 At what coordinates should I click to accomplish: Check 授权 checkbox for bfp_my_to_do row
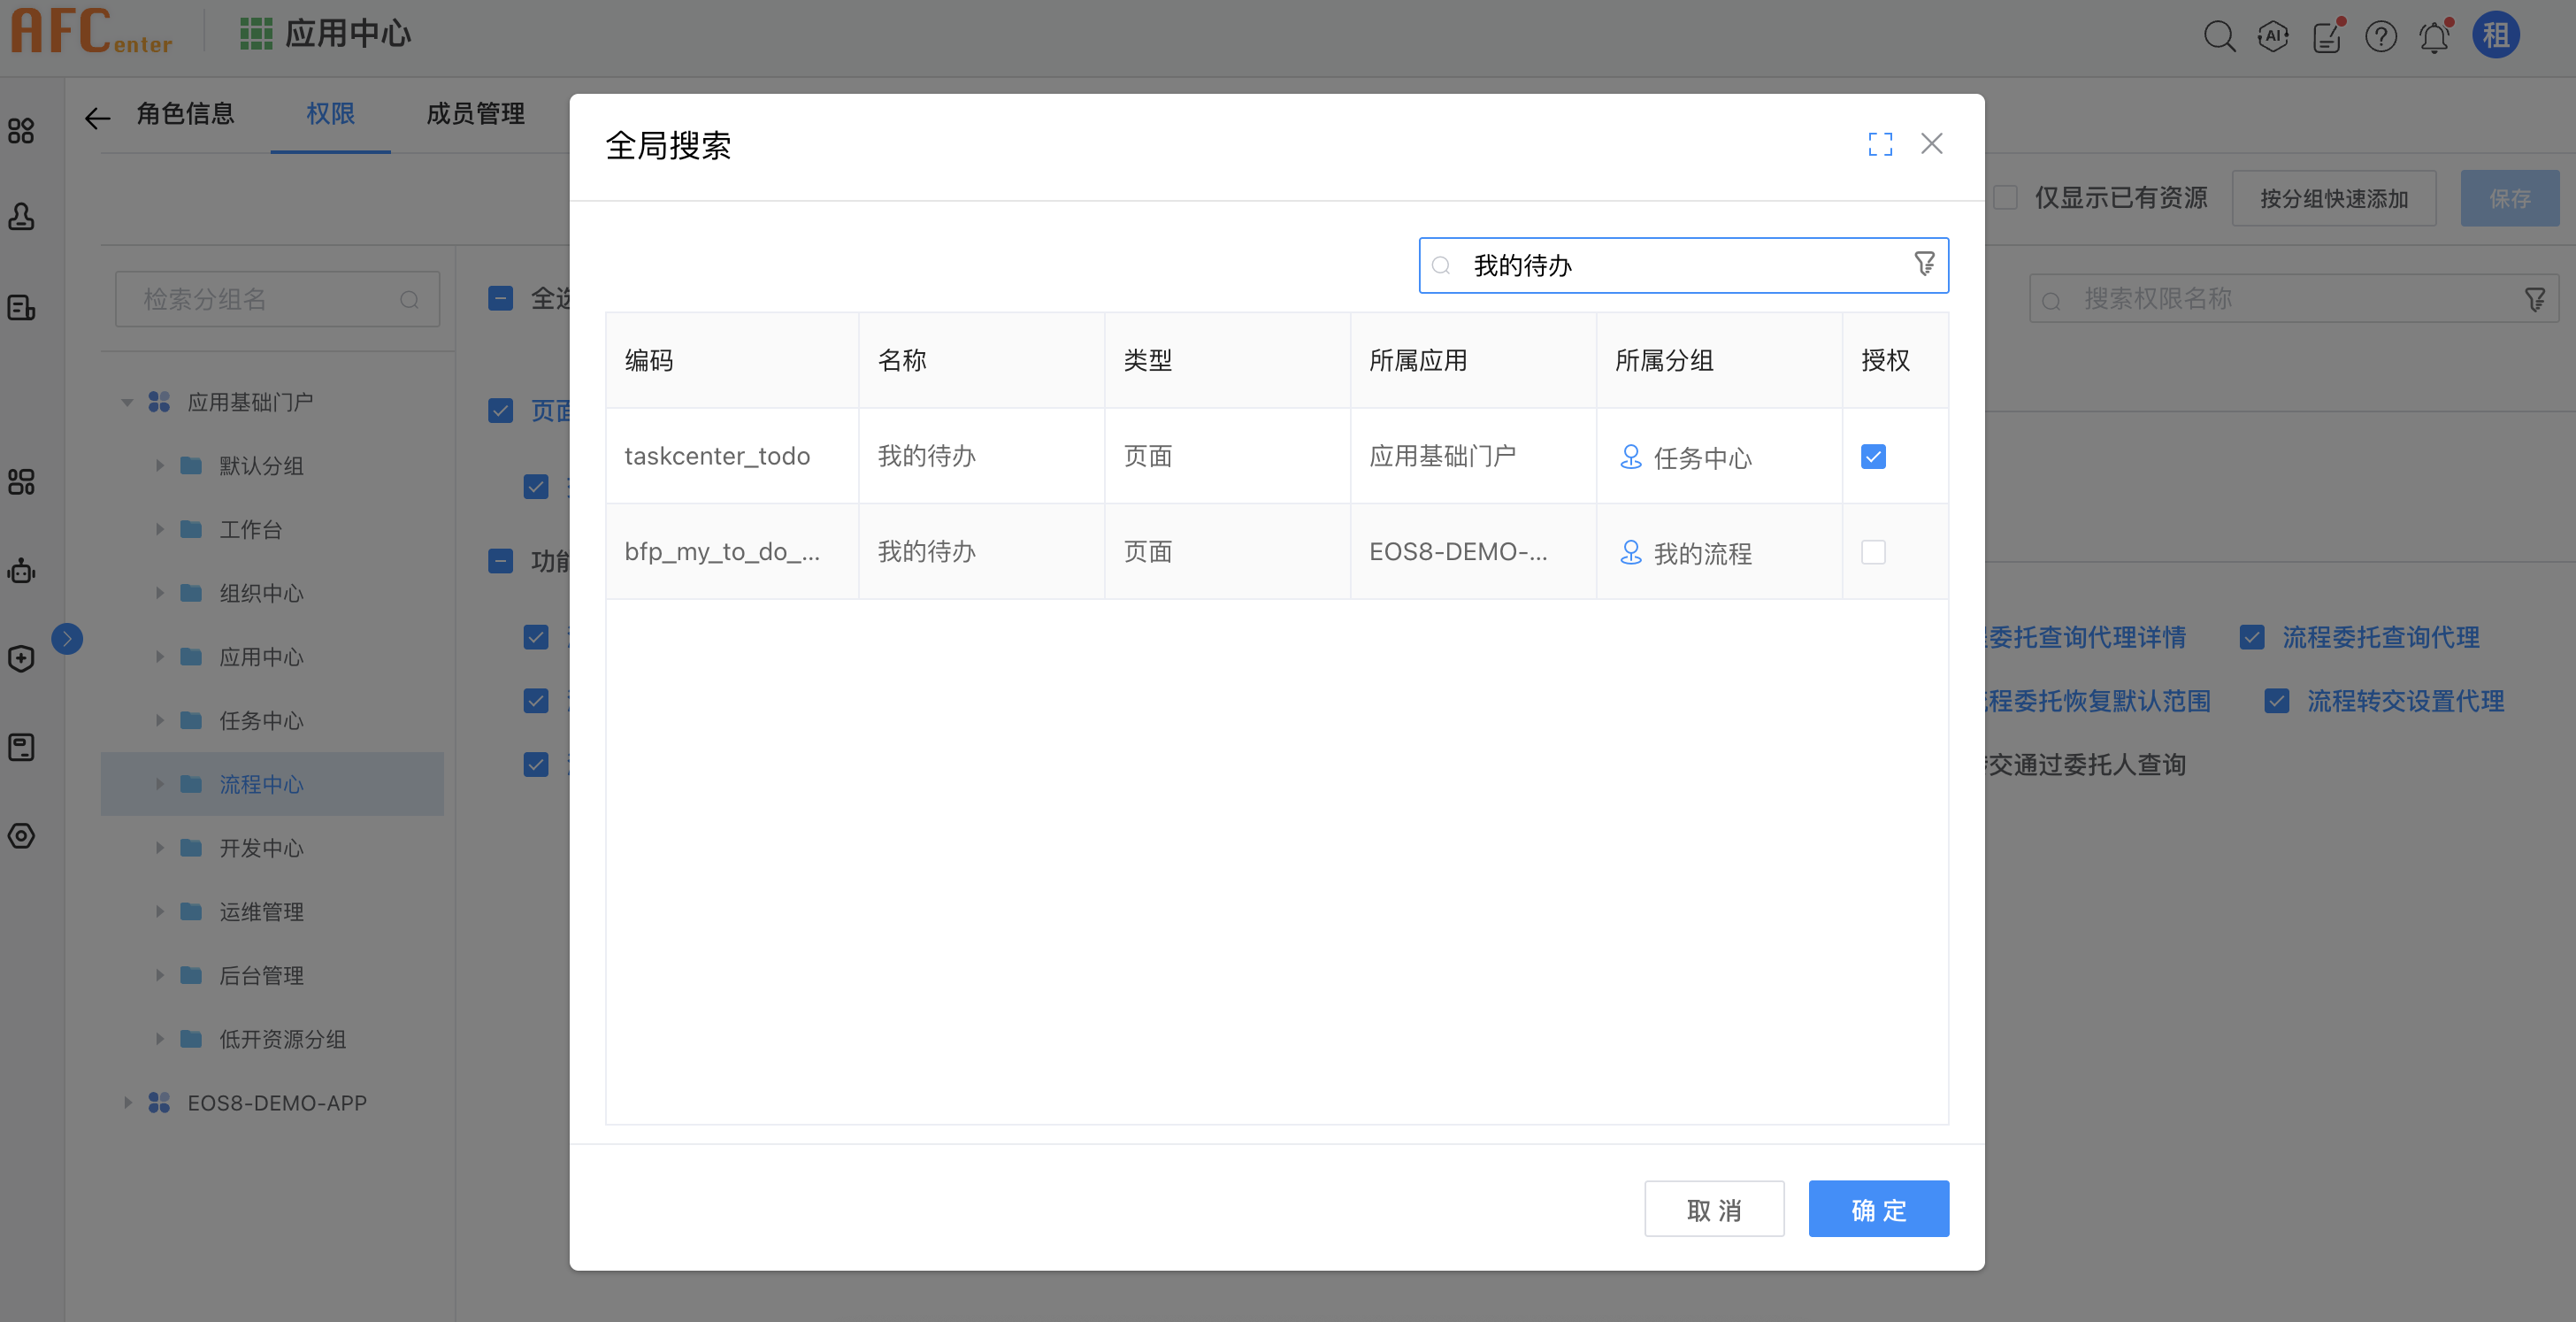(x=1873, y=552)
